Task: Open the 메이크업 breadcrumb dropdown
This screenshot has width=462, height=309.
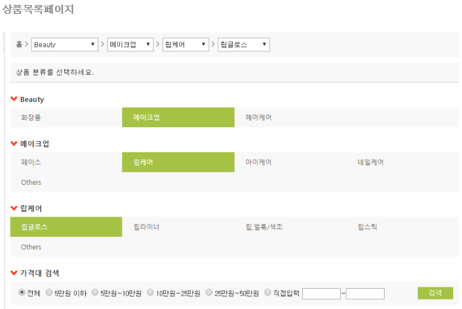Action: [131, 45]
